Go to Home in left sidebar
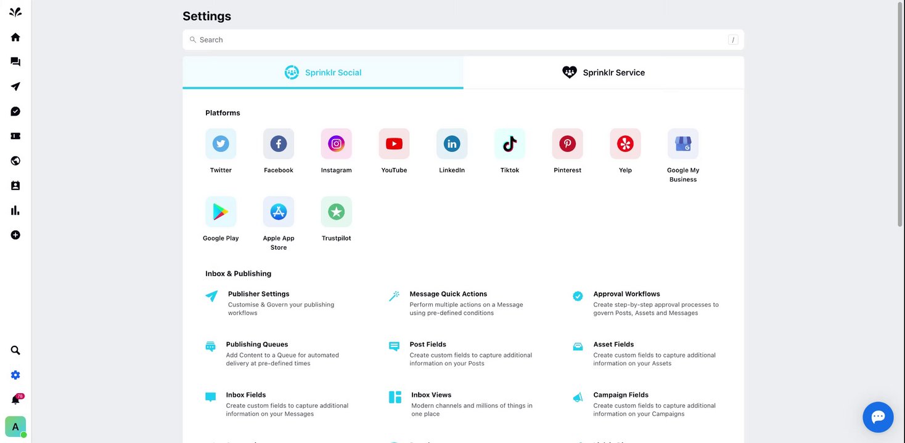Image resolution: width=905 pixels, height=443 pixels. click(x=15, y=37)
